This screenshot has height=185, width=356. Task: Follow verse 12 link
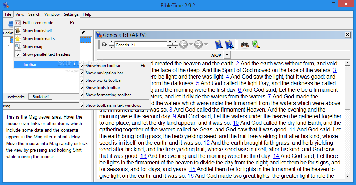click(x=207, y=143)
